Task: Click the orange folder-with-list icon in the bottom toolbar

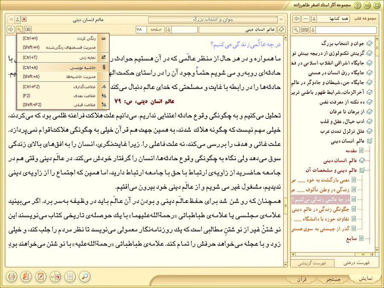Action: 26,276
